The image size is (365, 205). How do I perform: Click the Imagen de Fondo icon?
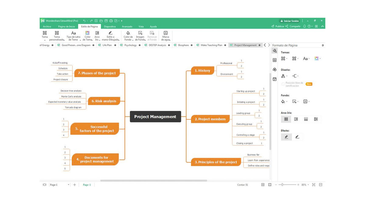coord(140,35)
